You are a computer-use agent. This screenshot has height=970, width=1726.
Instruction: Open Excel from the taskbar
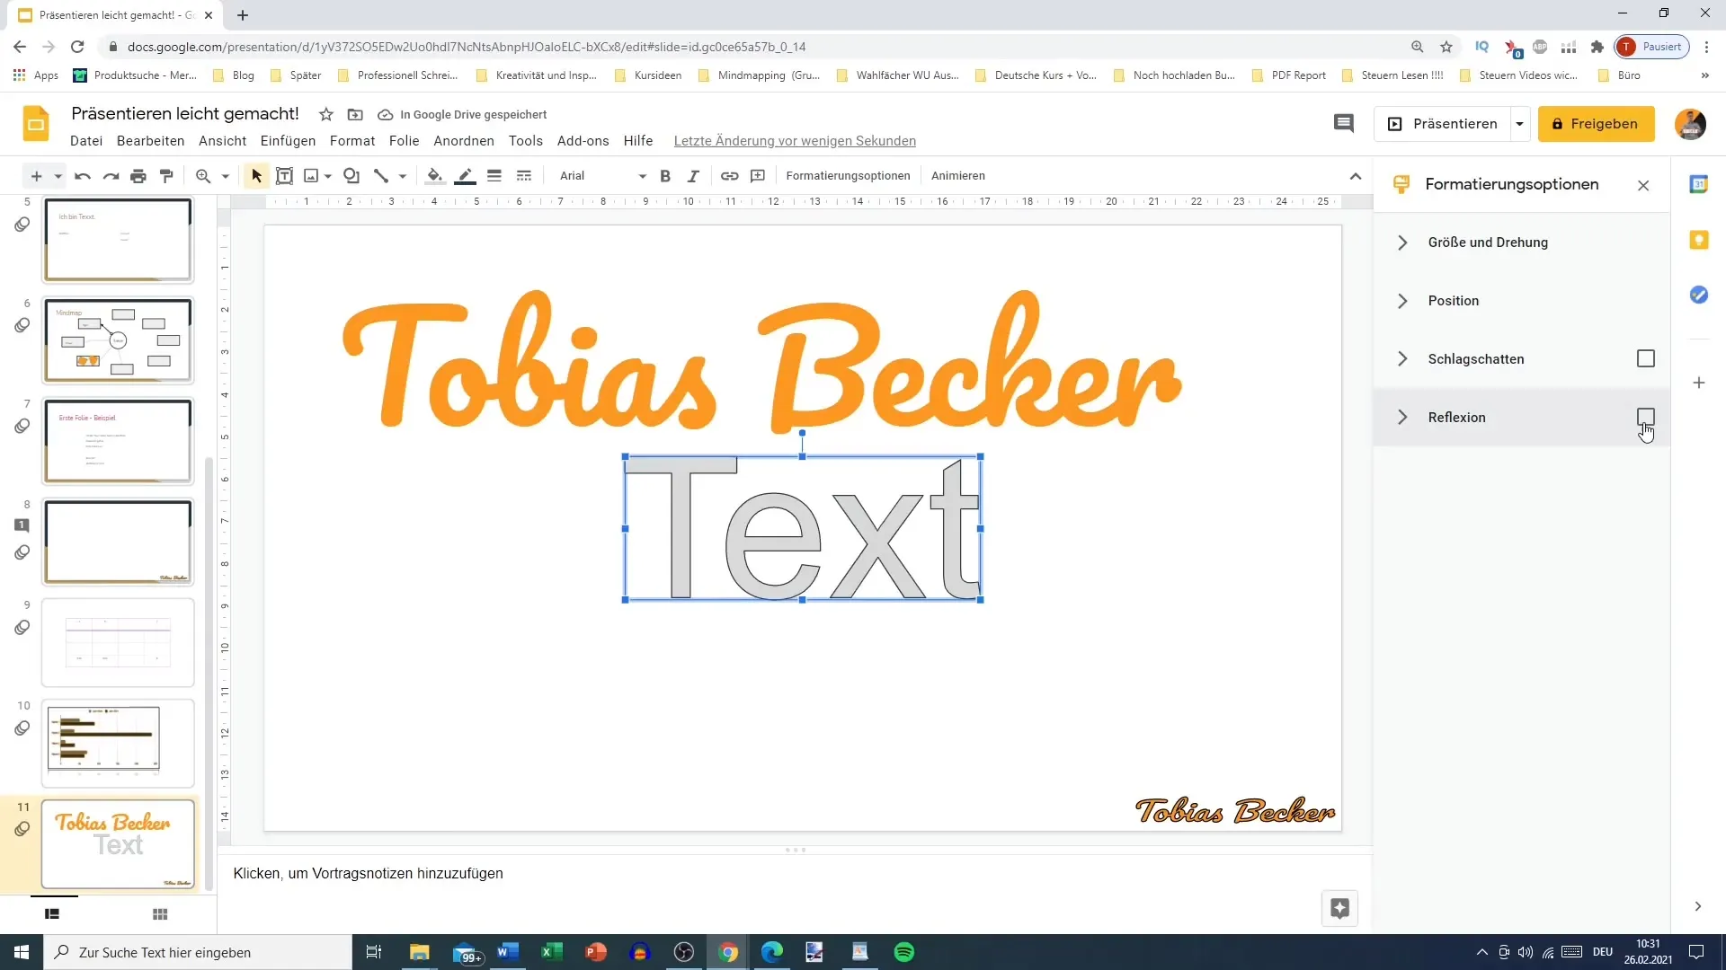(551, 952)
